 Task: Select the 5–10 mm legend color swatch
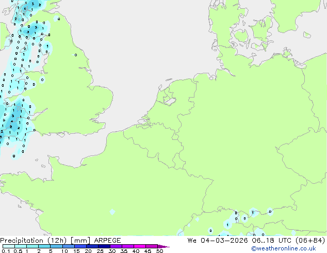pyautogui.click(x=57, y=246)
